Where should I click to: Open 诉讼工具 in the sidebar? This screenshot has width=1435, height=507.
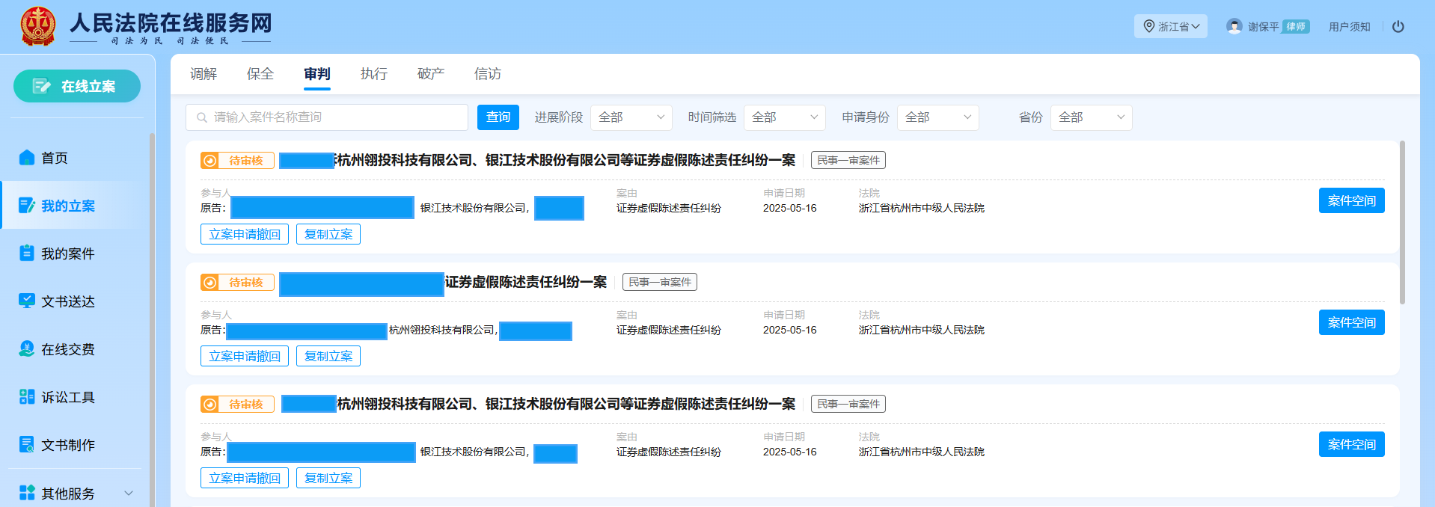click(68, 397)
